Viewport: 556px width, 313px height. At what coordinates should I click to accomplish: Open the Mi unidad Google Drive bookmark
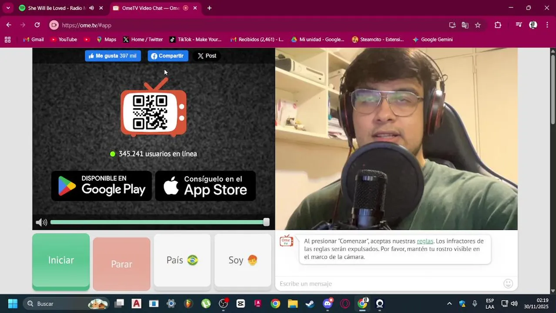coord(318,40)
